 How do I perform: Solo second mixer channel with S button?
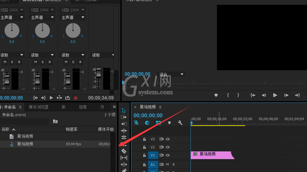tap(42, 62)
